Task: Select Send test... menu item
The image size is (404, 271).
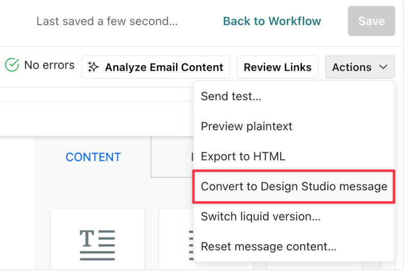Action: click(x=294, y=96)
